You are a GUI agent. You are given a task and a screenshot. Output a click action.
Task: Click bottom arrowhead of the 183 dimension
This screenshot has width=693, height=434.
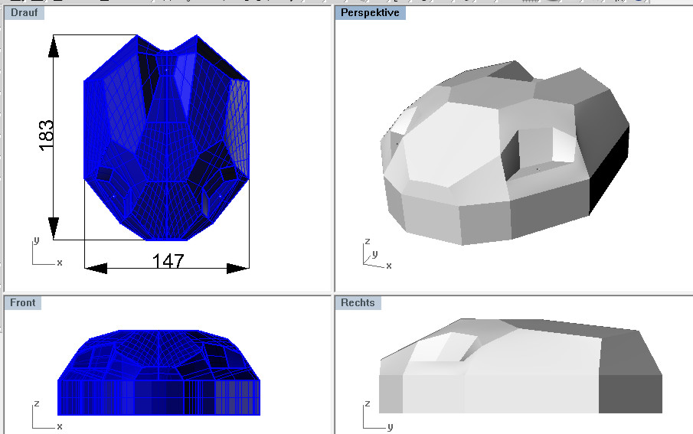[53, 227]
